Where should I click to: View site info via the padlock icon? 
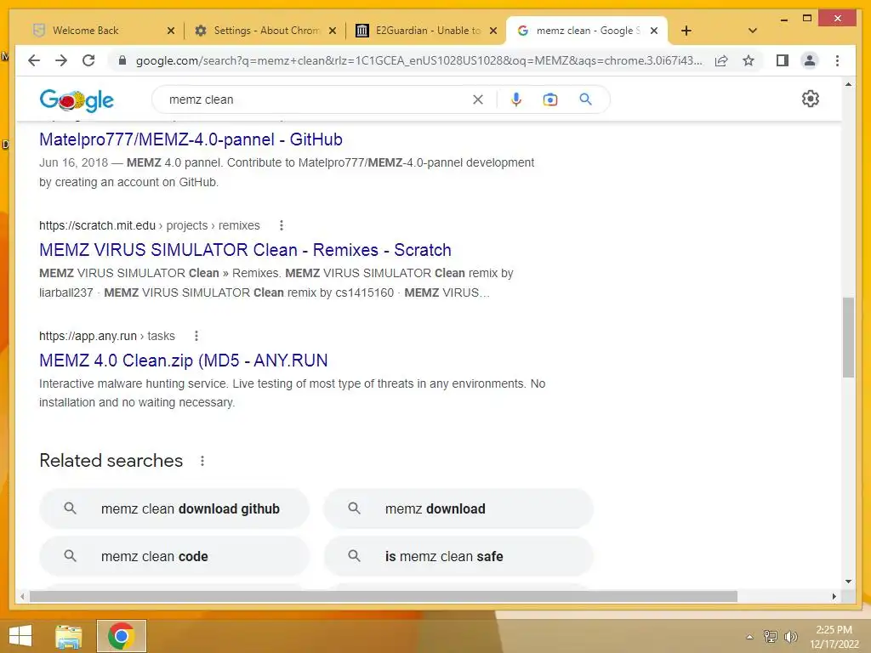pyautogui.click(x=122, y=60)
